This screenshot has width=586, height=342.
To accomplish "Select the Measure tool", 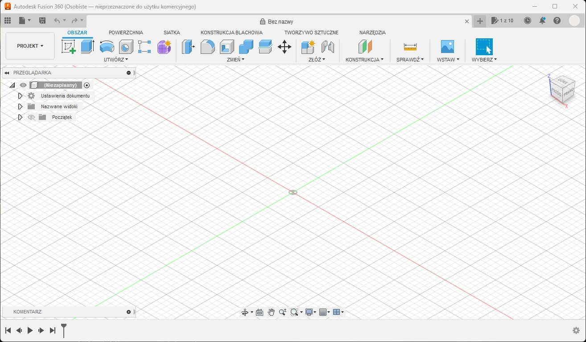I will (410, 47).
